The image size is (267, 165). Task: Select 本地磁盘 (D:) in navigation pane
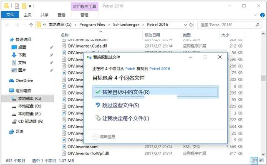click(27, 106)
